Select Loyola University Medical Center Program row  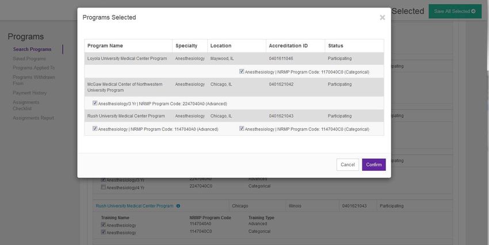234,59
